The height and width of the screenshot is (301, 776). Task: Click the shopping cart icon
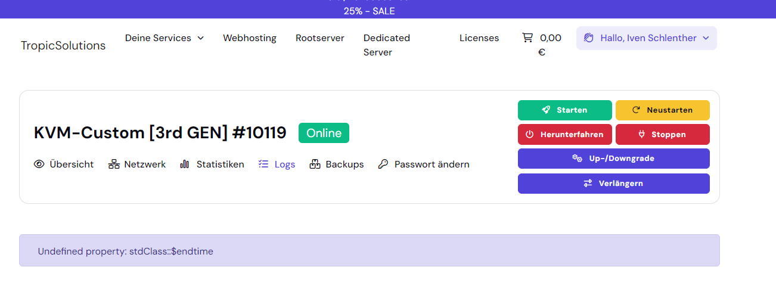[x=527, y=38]
